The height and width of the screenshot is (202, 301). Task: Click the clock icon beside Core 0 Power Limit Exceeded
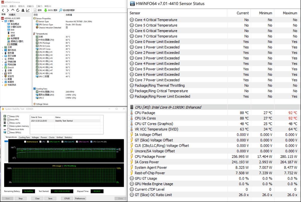pos(132,42)
